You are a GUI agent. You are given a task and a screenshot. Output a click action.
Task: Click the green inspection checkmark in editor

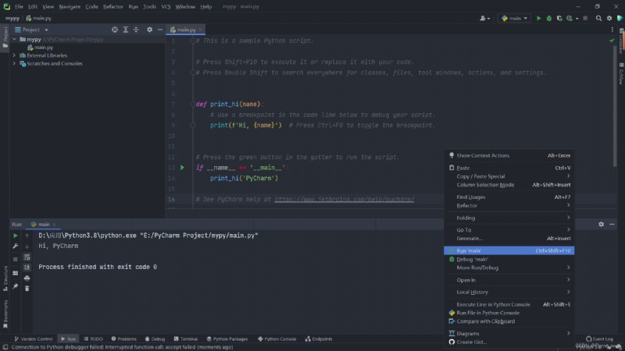point(612,41)
